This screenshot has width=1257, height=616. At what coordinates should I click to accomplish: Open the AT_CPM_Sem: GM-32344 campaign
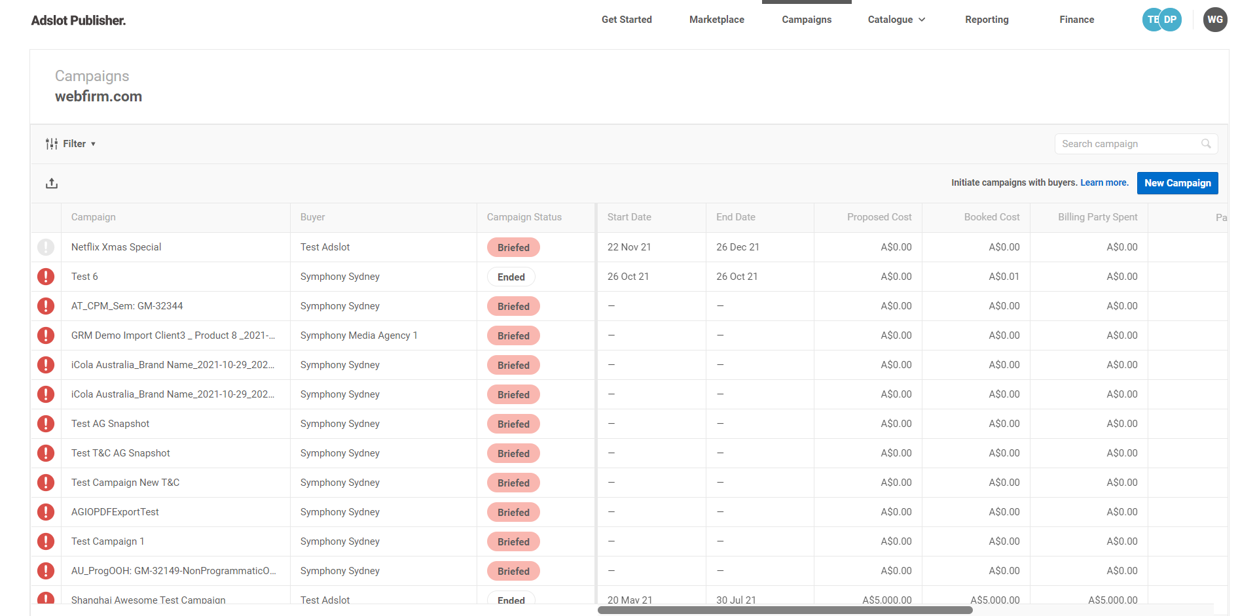pos(127,306)
